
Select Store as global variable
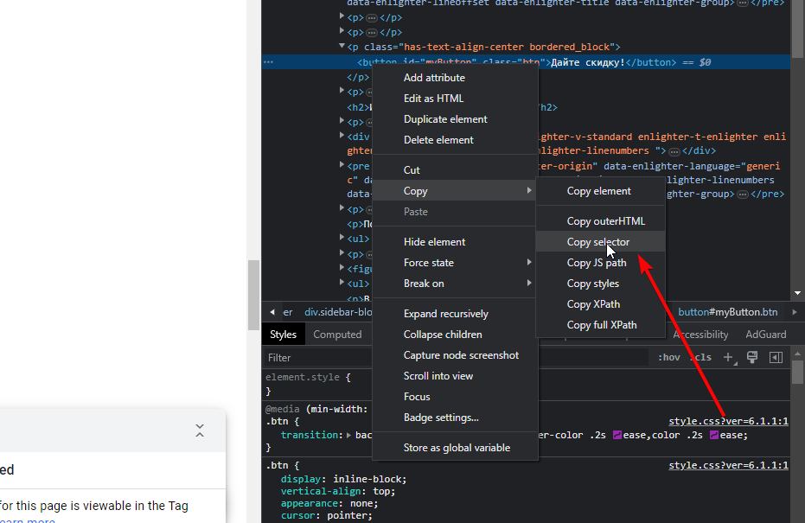[x=455, y=448]
